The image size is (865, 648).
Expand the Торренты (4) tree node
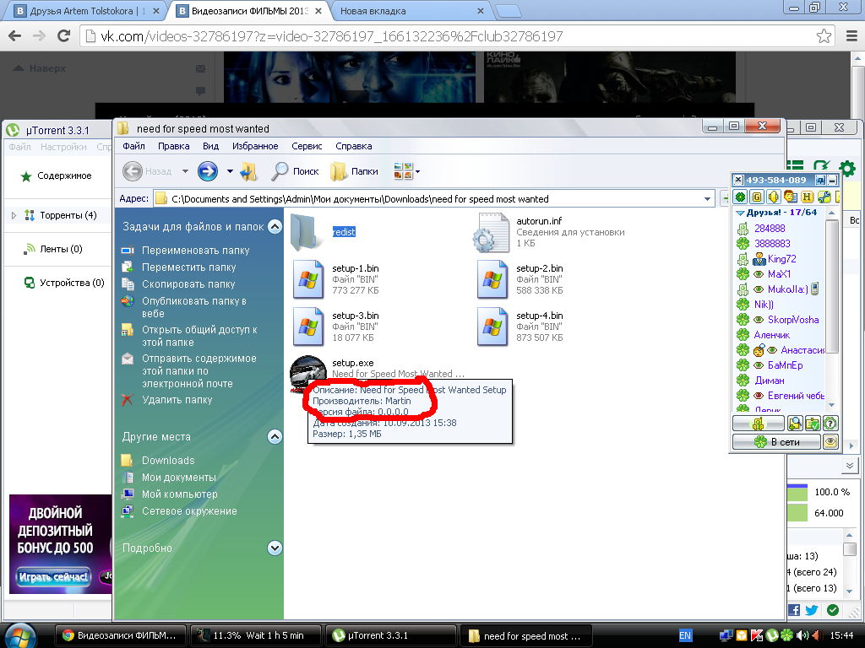point(14,215)
